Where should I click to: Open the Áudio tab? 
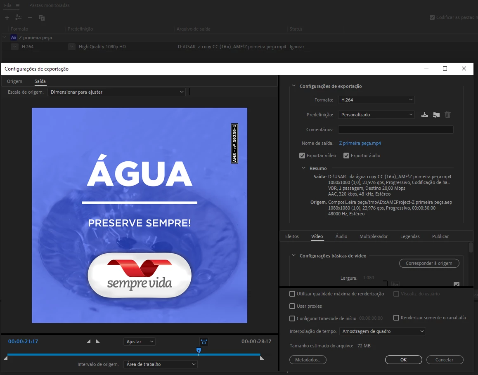[x=341, y=236]
